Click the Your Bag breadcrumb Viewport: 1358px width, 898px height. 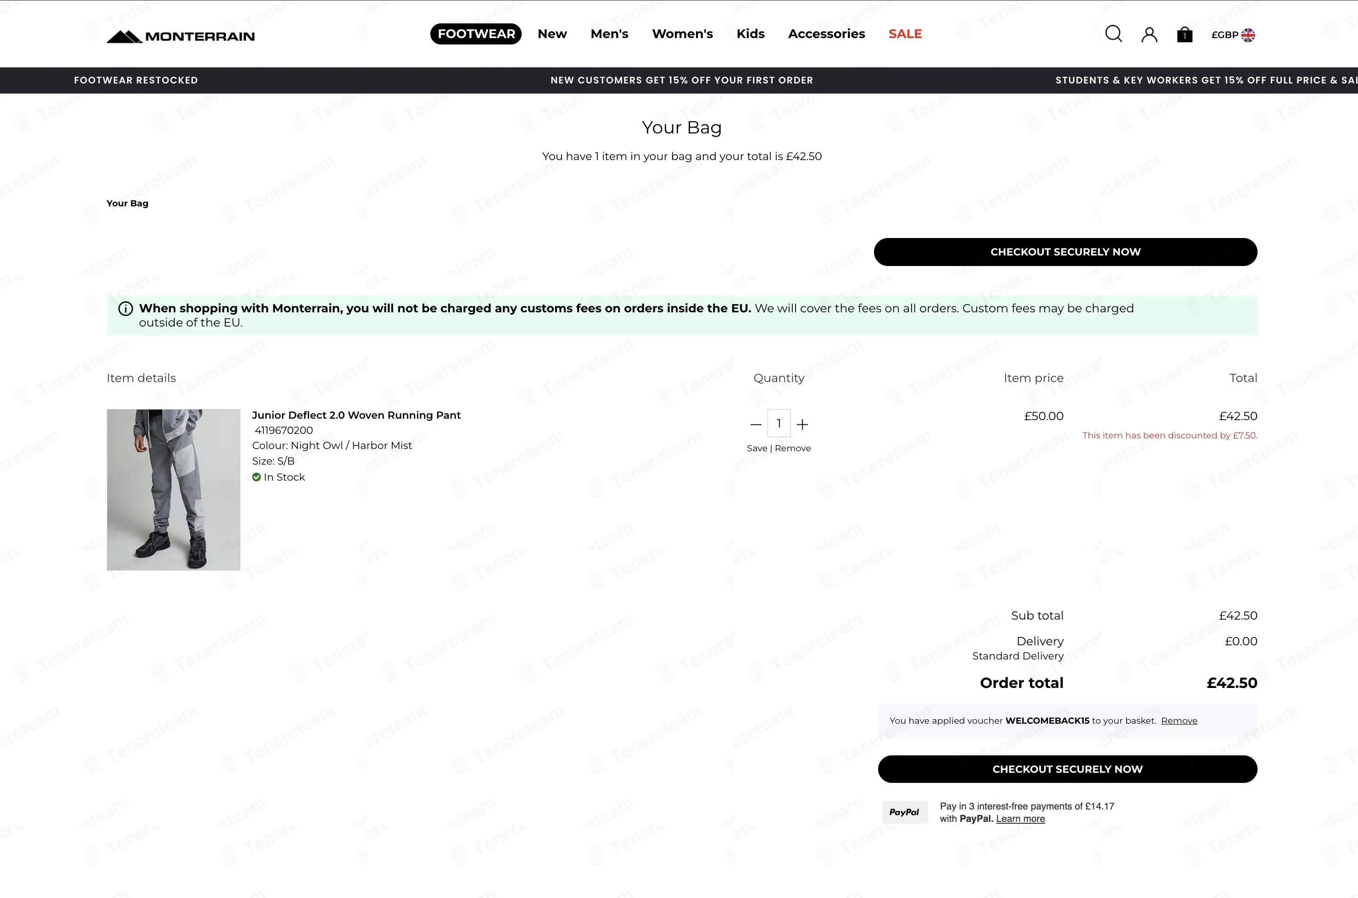pyautogui.click(x=127, y=203)
